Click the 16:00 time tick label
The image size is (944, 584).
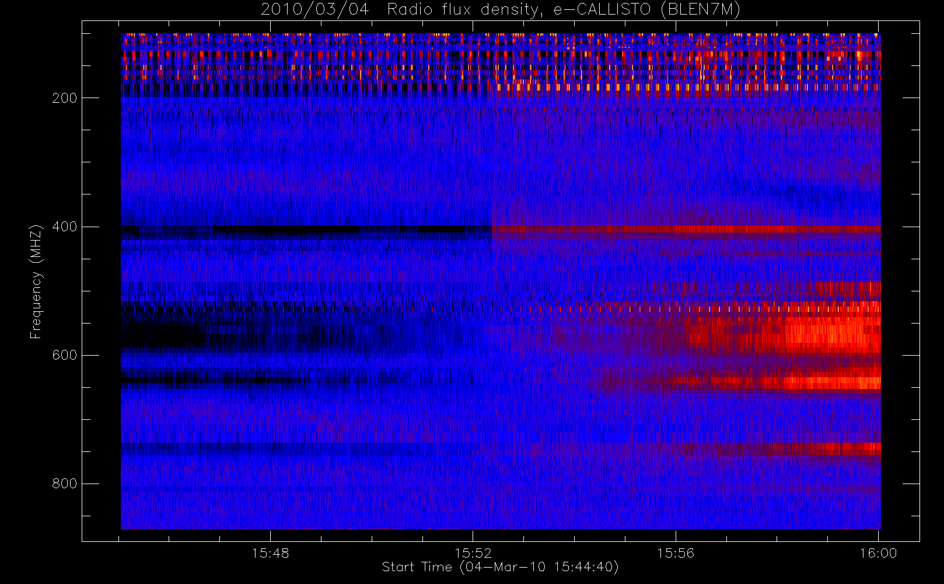(x=878, y=553)
